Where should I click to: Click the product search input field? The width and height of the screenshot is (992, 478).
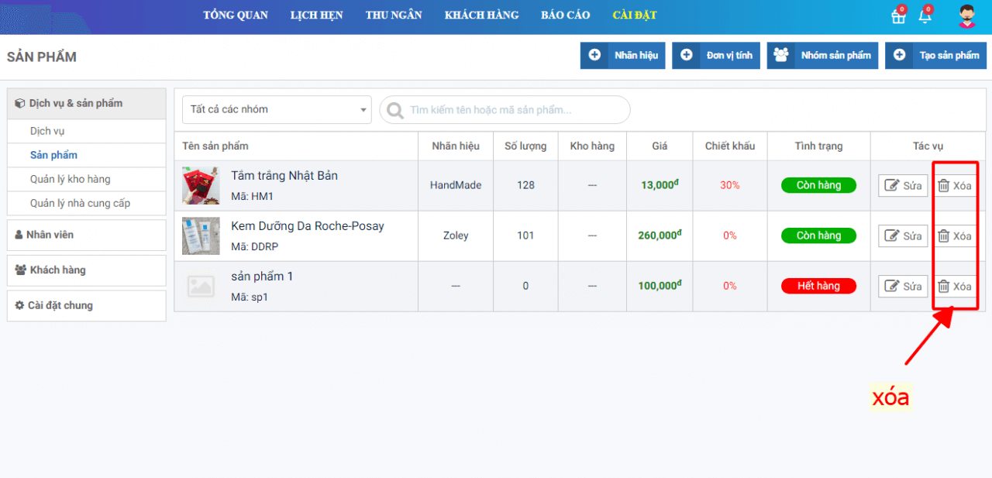pos(511,110)
